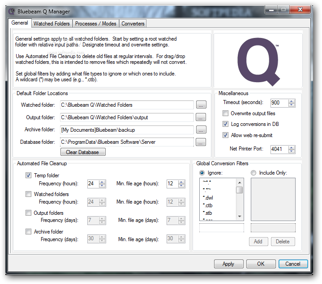Click the Timeout value field 900
Screen dimensions: 322x284
point(279,103)
